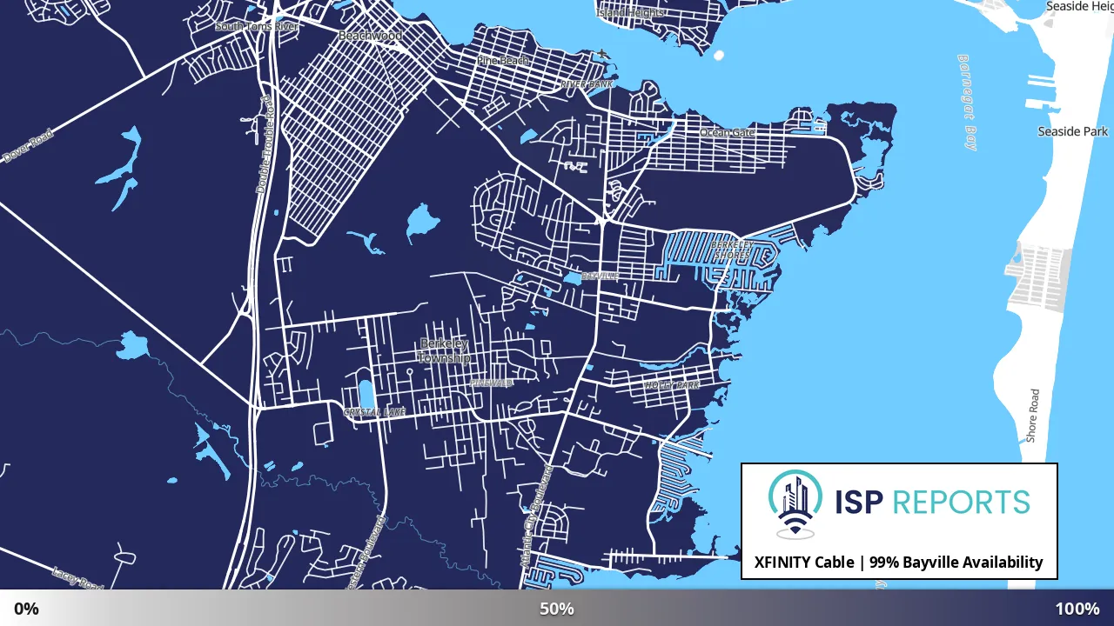1114x626 pixels.
Task: Click the Double Trouble Road label
Action: click(x=265, y=144)
